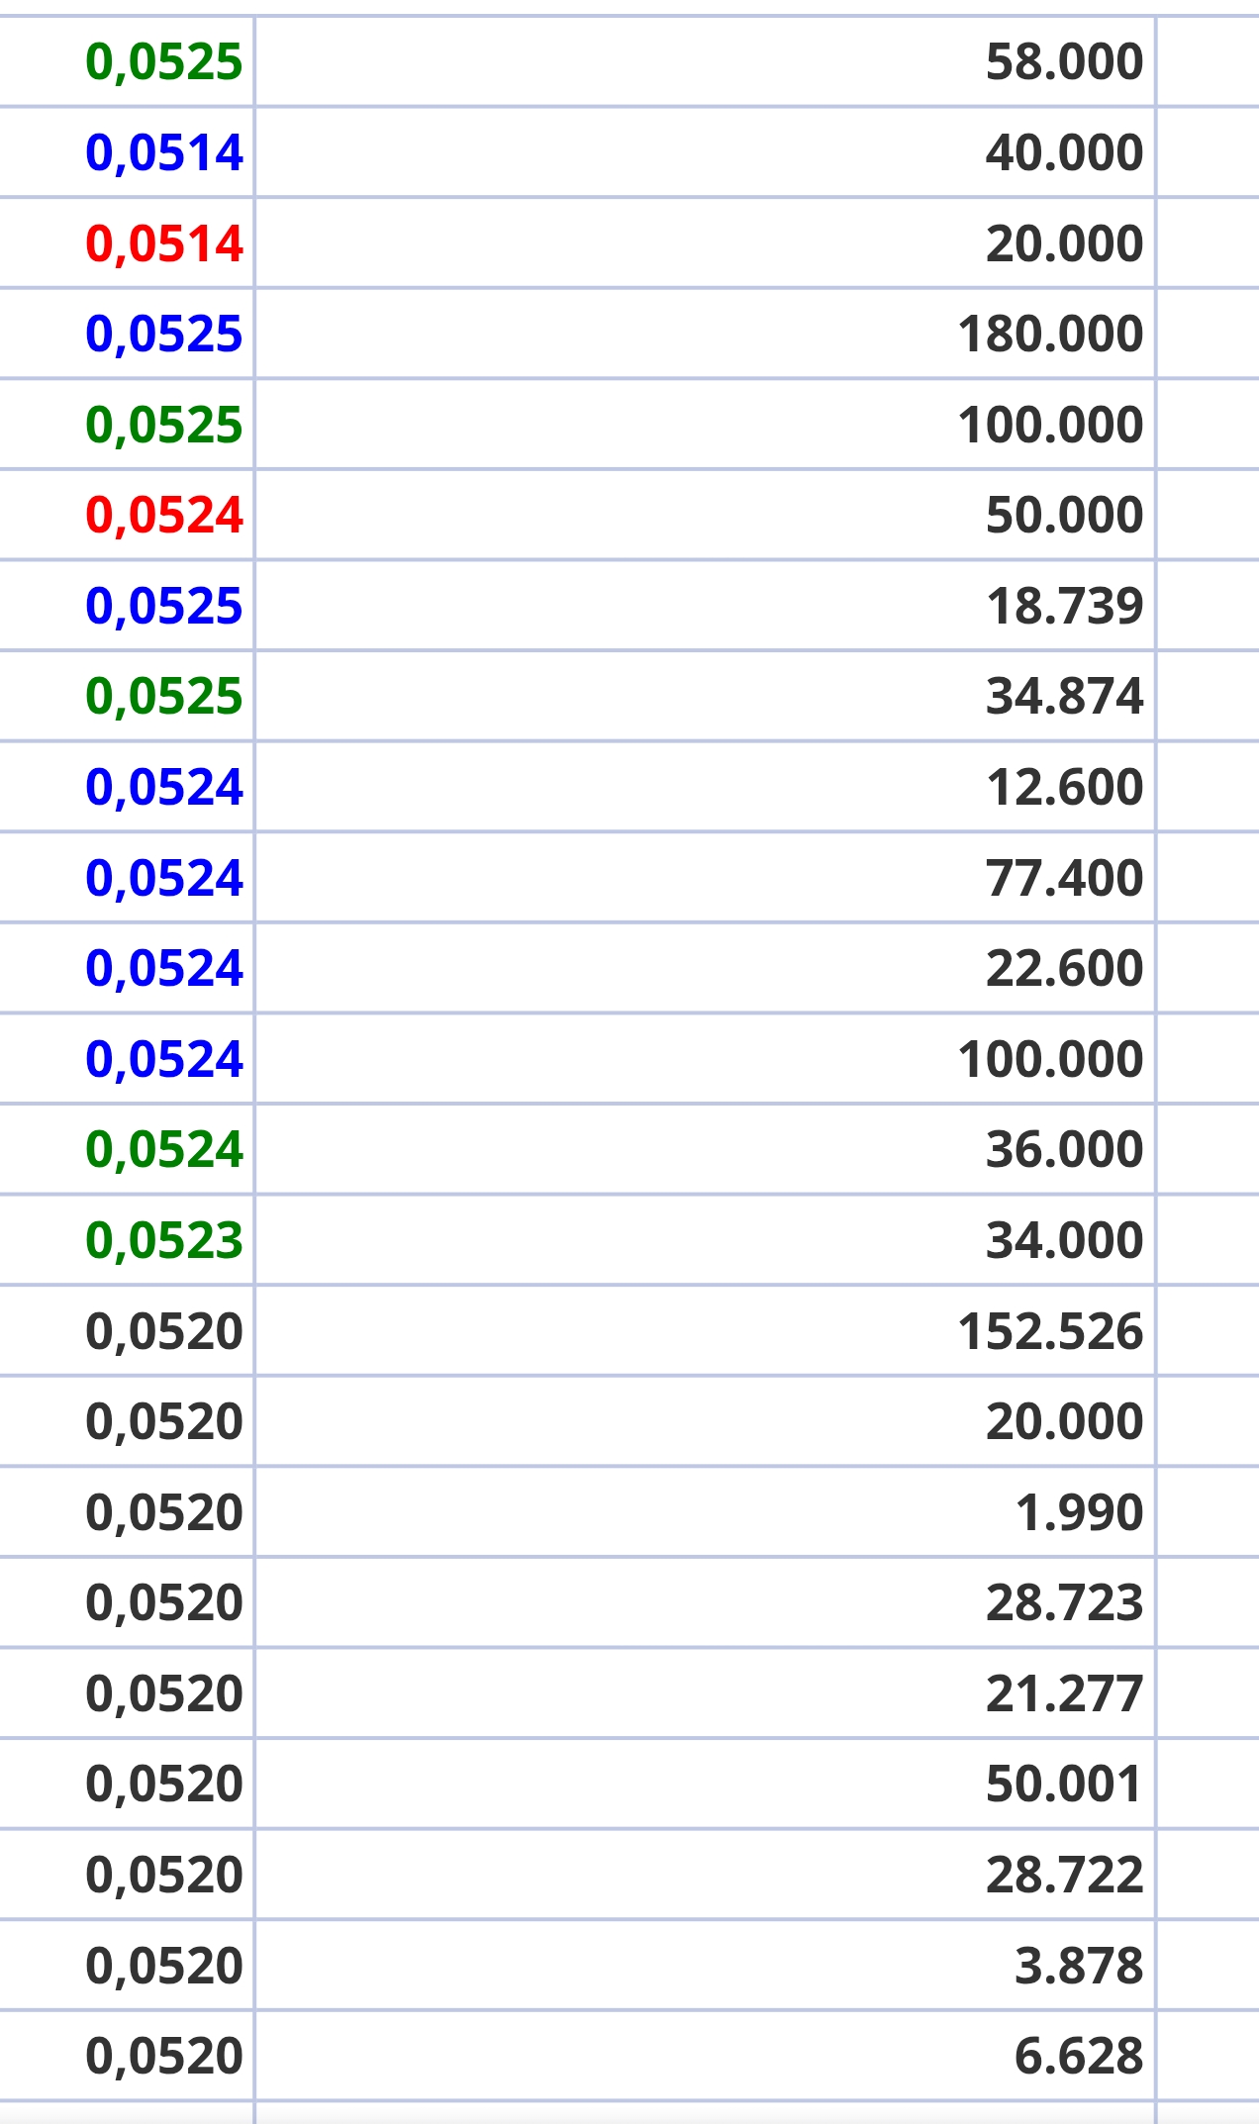The width and height of the screenshot is (1259, 2124).
Task: Select the volume cell 3.878
Action: pos(1079,1967)
